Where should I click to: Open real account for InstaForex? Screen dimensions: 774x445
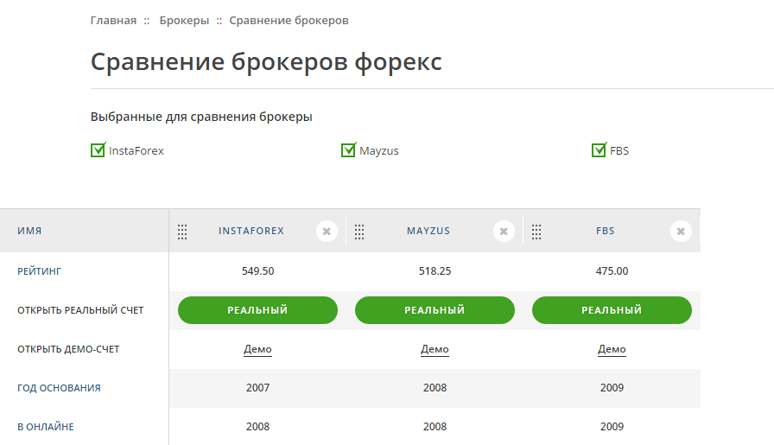point(257,310)
